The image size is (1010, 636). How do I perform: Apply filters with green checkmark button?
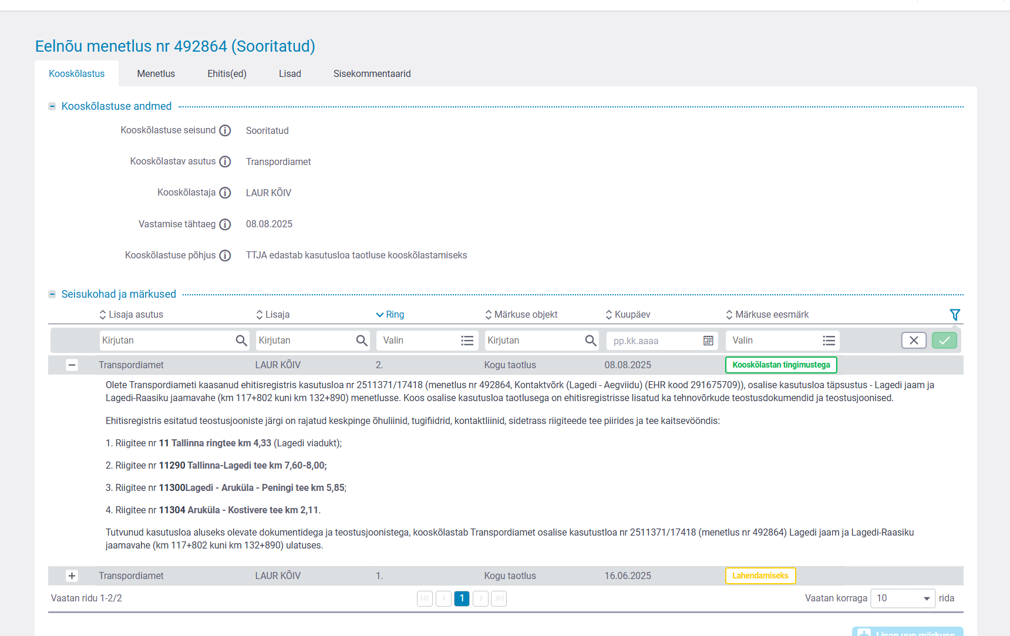[x=944, y=341]
